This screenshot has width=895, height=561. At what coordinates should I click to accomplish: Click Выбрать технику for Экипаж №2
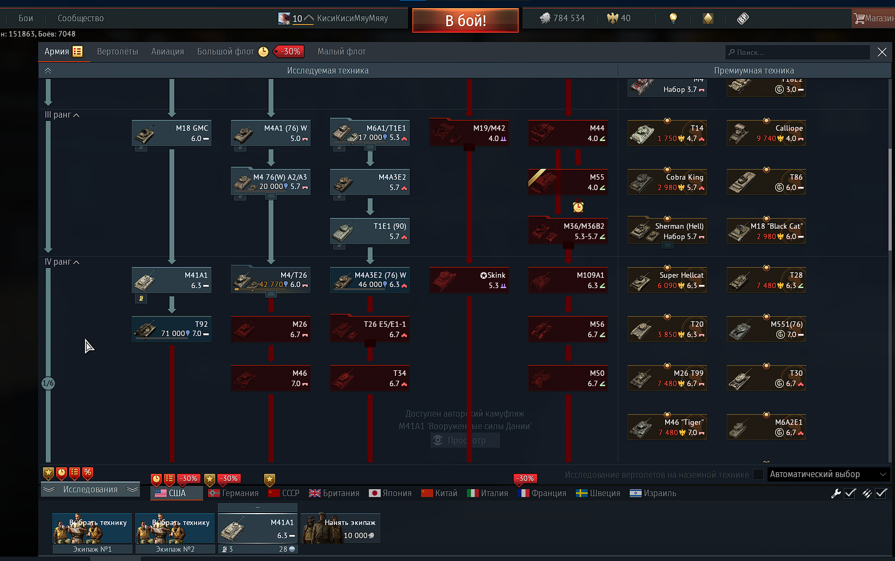175,528
